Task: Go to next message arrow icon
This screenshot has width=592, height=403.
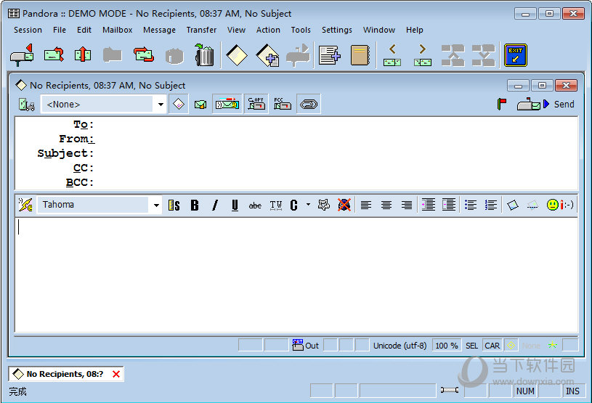Action: pos(423,55)
